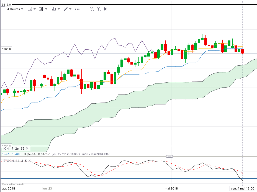Click 'Valeur à titre indicatif' disclaimer text
257x192 pixels.
pyautogui.click(x=13, y=184)
